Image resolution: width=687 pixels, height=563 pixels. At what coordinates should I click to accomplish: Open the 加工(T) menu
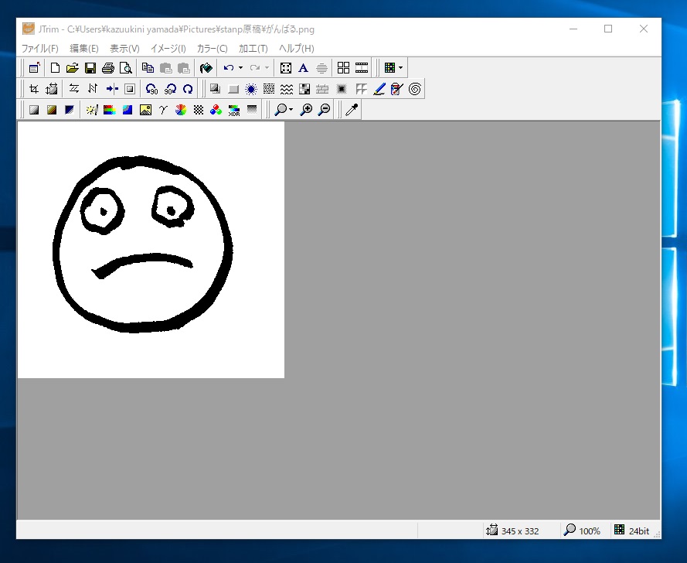pos(253,49)
